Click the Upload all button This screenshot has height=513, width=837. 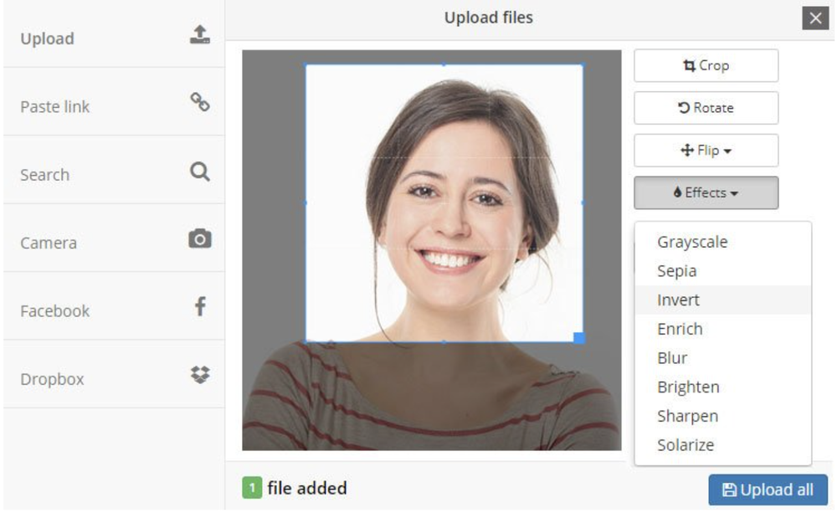tap(768, 490)
